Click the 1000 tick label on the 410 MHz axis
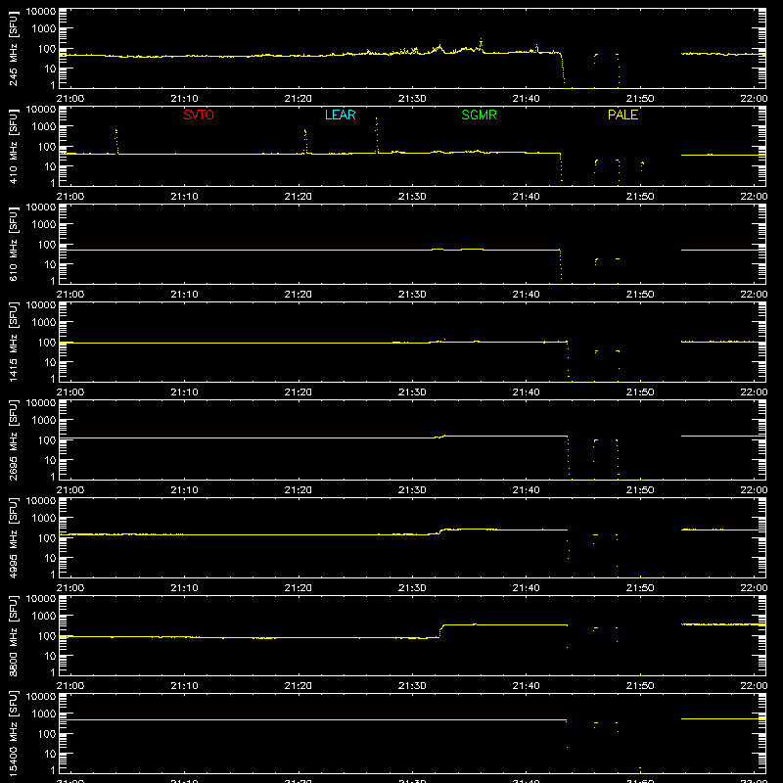This screenshot has width=783, height=783. point(44,127)
